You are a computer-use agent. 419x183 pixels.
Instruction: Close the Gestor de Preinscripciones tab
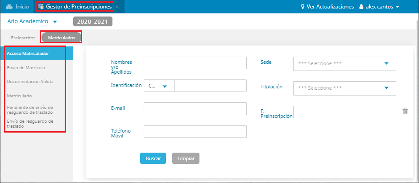(117, 7)
